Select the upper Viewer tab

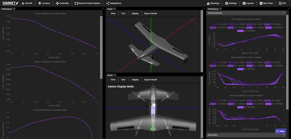point(110,9)
